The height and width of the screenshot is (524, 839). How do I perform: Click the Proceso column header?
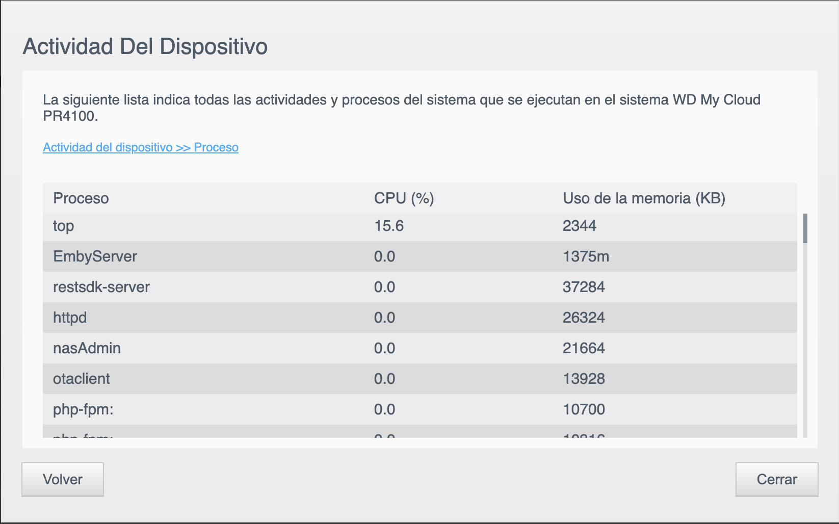(x=81, y=198)
